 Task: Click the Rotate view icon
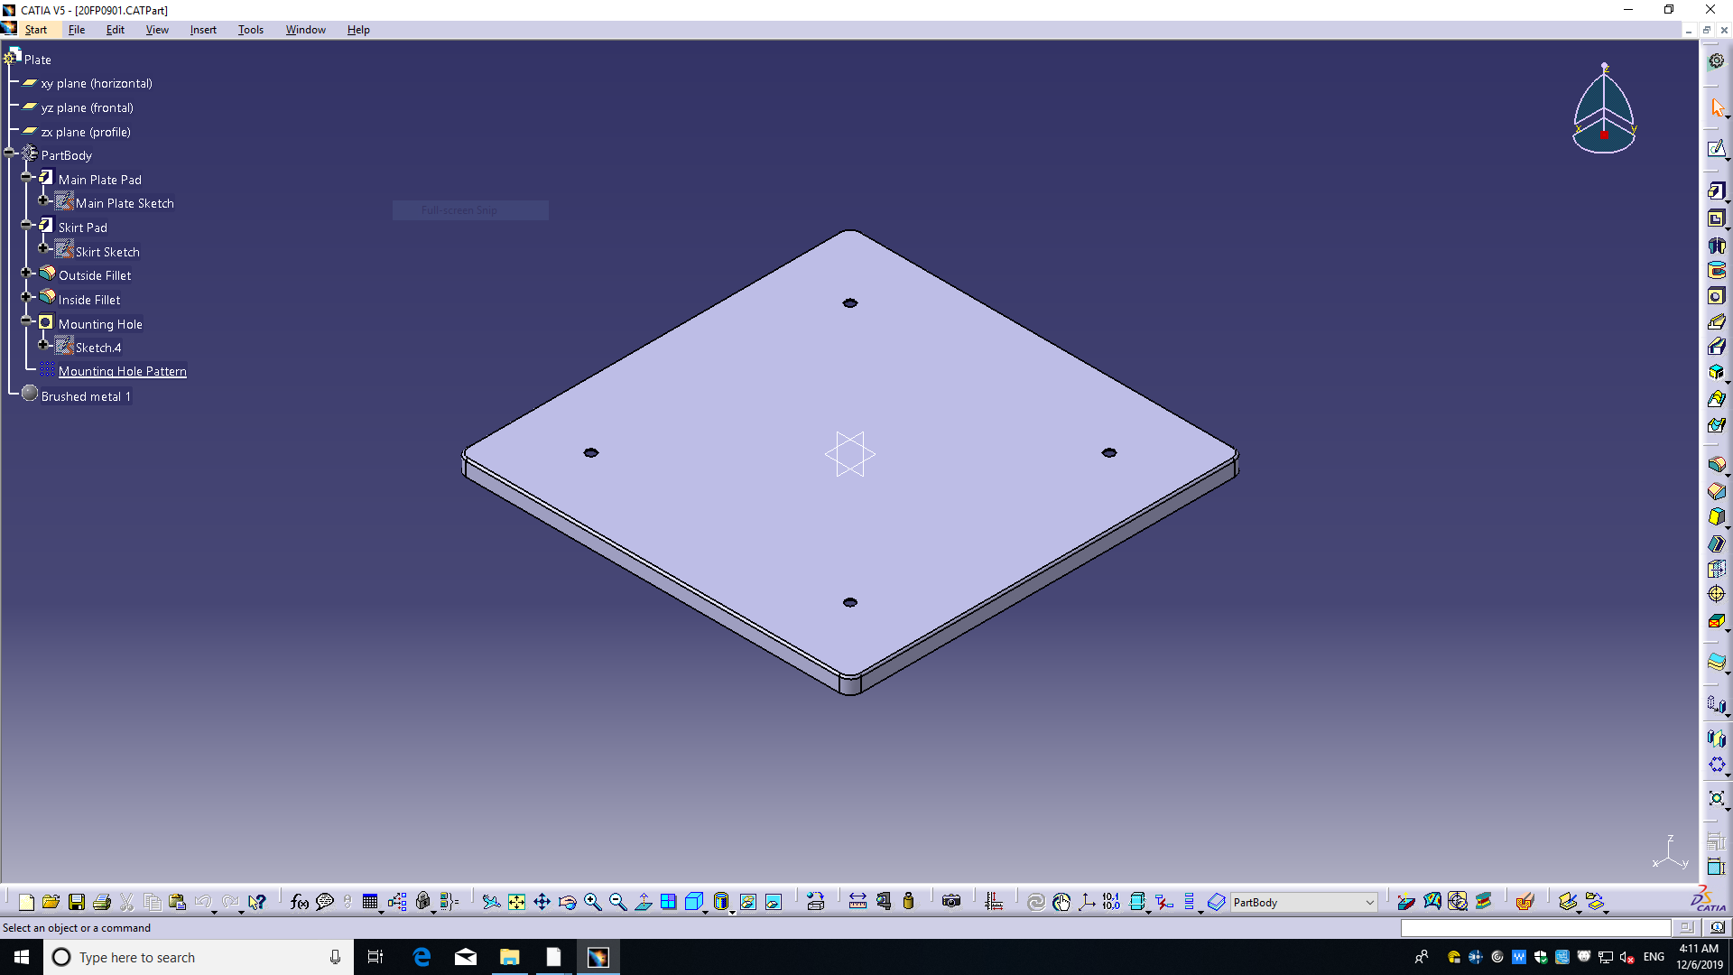[x=567, y=902]
